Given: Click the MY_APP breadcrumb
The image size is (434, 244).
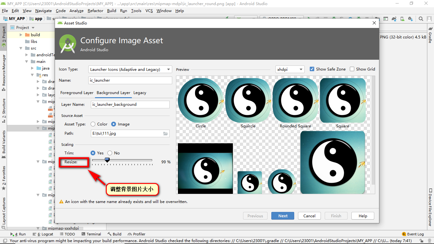Looking at the screenshot, I should [14, 19].
